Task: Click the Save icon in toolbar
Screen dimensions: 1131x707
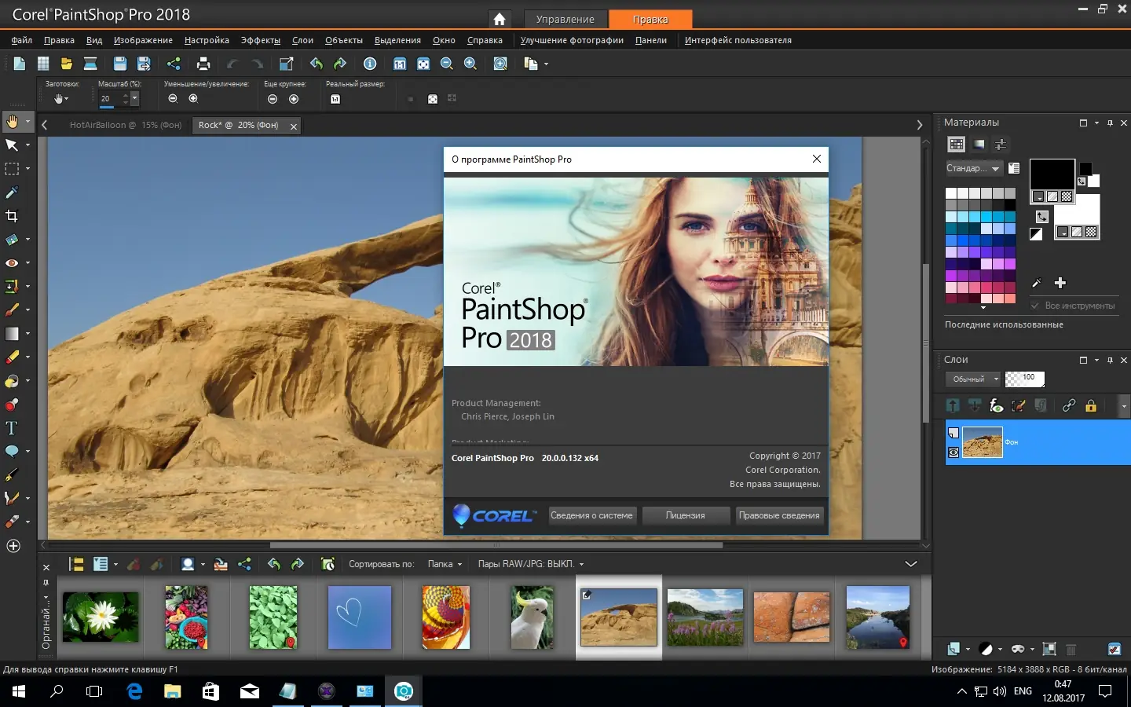Action: [x=120, y=64]
